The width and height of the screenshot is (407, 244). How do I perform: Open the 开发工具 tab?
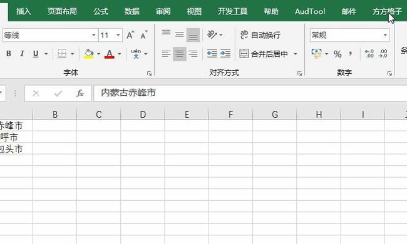pyautogui.click(x=232, y=11)
